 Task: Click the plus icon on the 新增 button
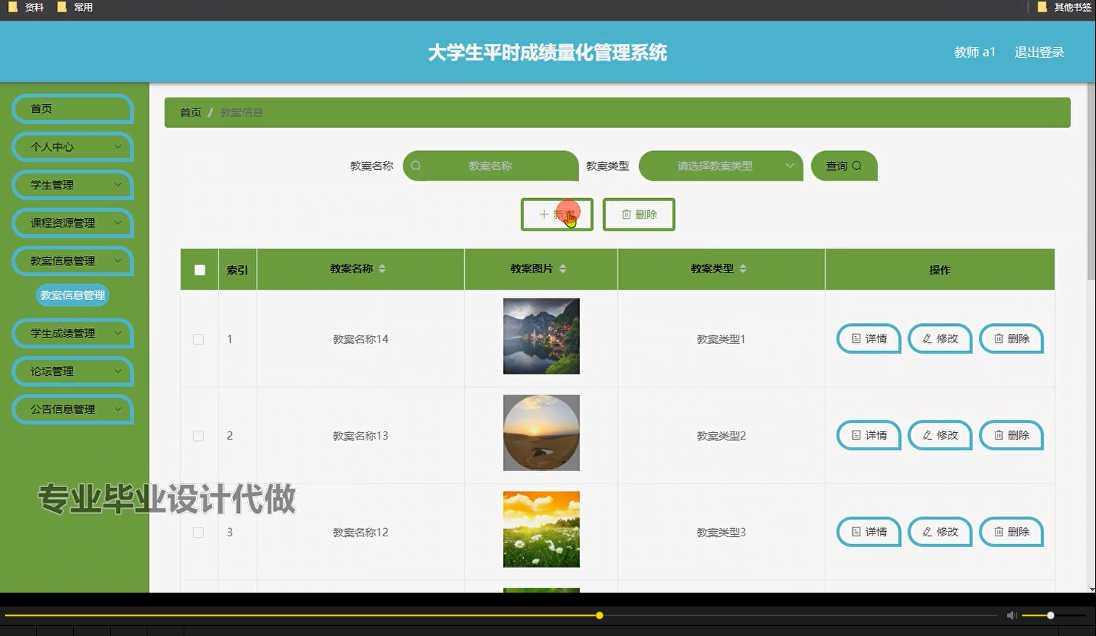click(x=542, y=214)
